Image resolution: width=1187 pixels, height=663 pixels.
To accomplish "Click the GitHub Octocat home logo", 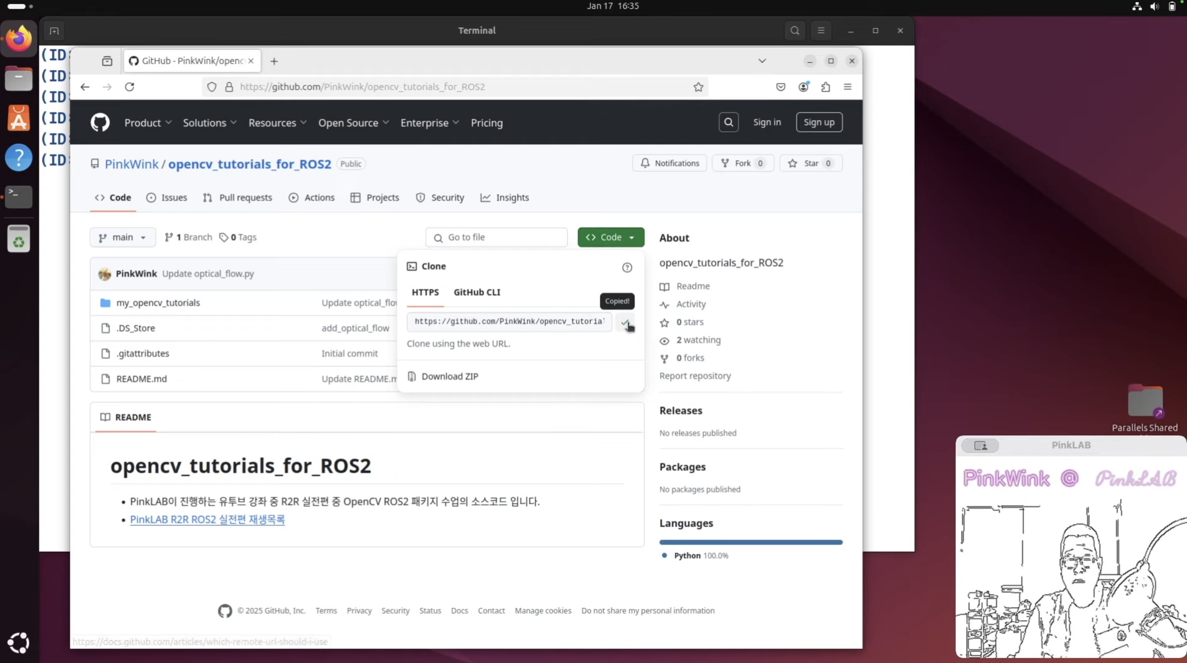I will pyautogui.click(x=100, y=122).
